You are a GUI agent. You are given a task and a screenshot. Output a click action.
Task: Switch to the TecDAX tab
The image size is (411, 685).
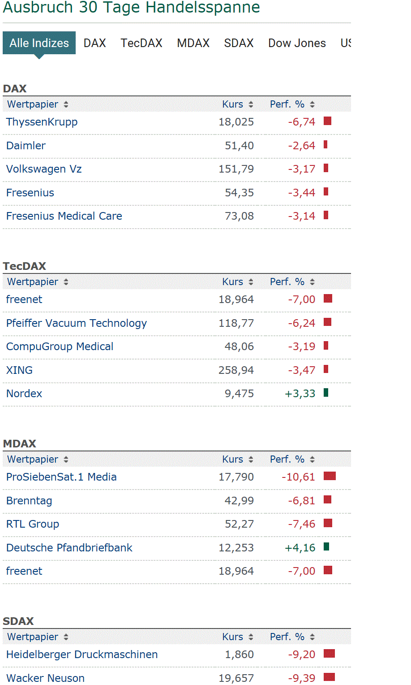click(x=141, y=43)
